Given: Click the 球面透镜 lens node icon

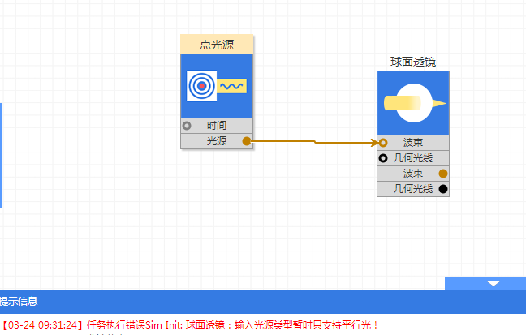Looking at the screenshot, I should coord(412,102).
